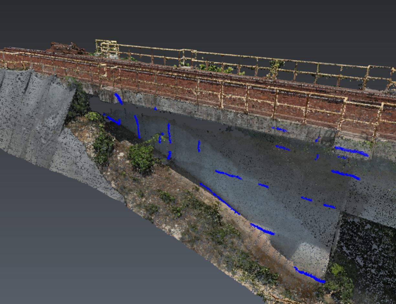
Task: Pick the long blue line below the right railing
Action: (351, 151)
